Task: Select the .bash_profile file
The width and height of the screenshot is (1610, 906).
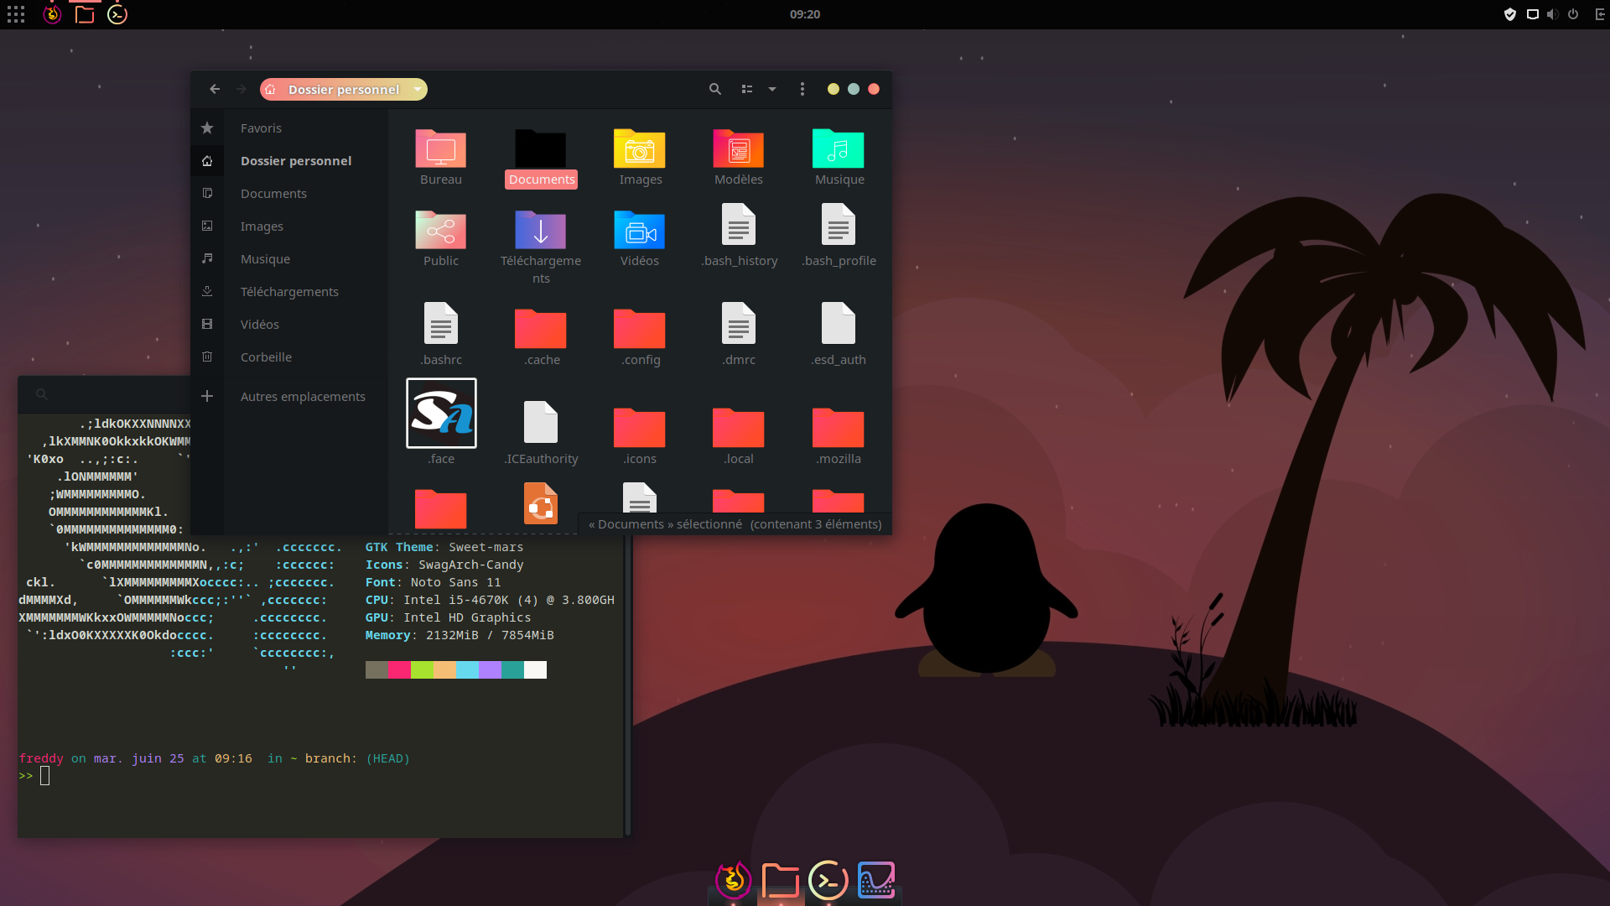Action: [839, 225]
